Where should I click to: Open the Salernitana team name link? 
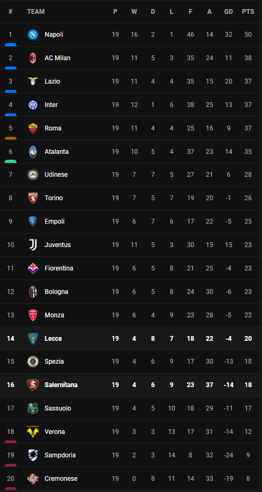click(x=61, y=384)
